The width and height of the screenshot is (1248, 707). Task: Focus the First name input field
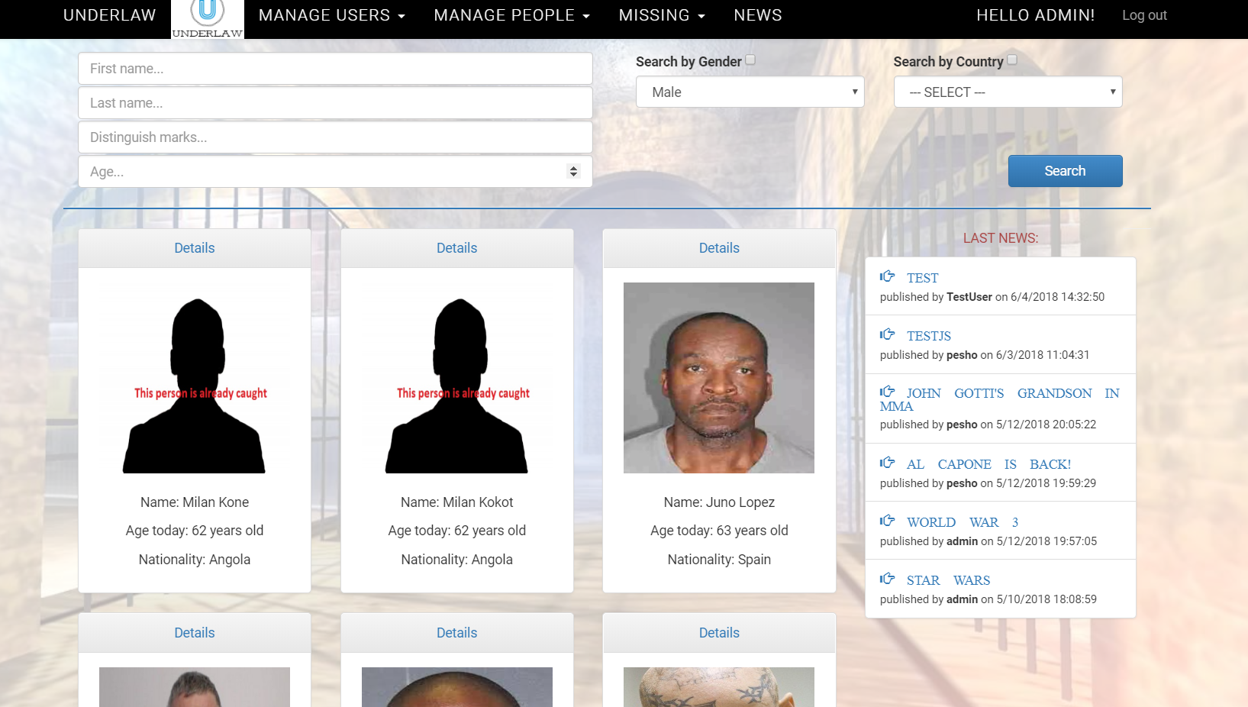click(x=335, y=69)
